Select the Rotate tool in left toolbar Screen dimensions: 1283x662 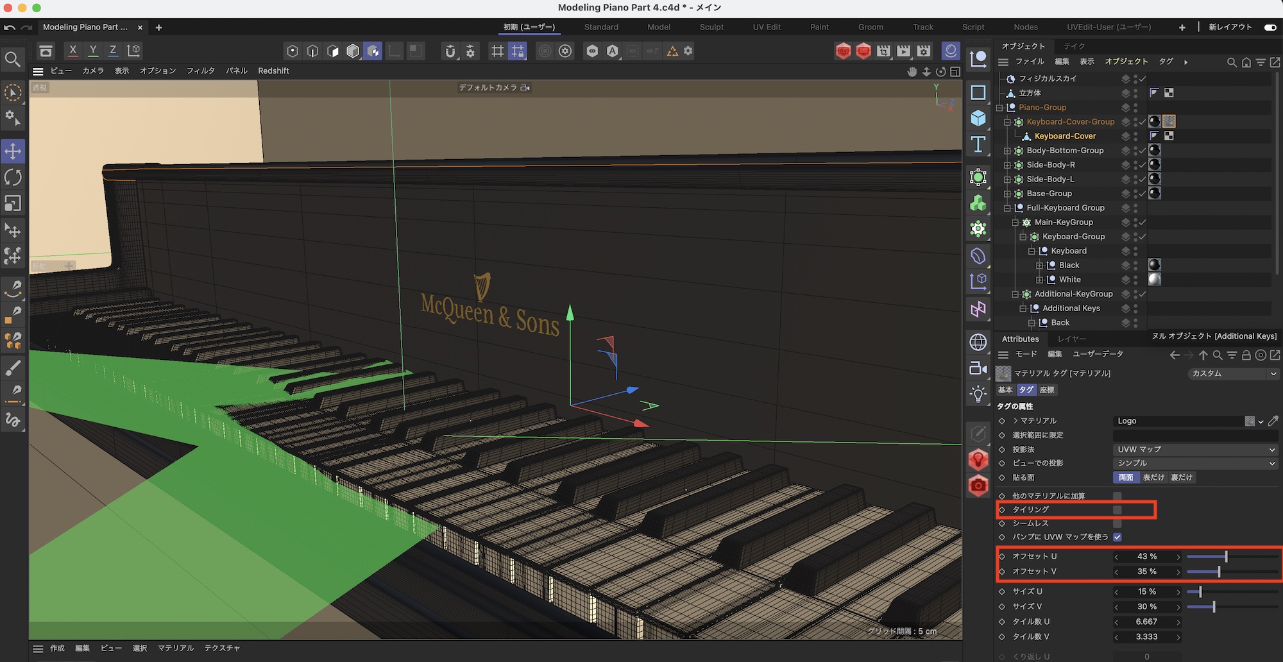click(x=13, y=177)
